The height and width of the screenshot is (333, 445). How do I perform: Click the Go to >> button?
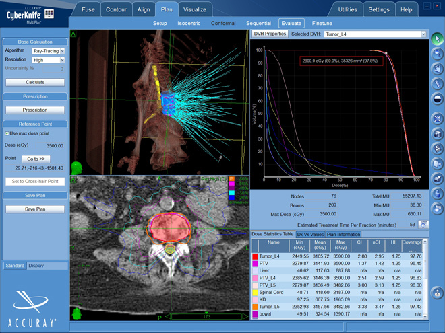click(36, 159)
